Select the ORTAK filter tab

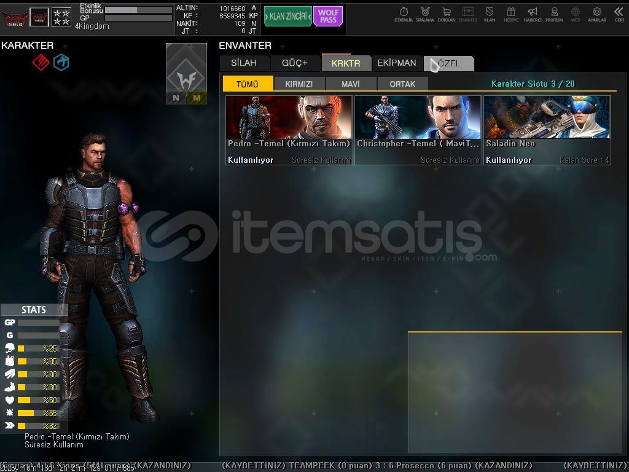click(x=402, y=84)
